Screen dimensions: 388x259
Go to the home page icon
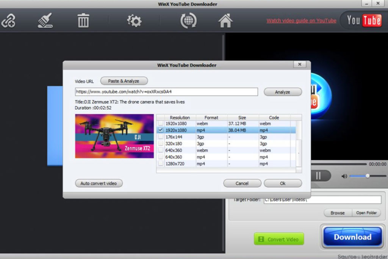225,20
